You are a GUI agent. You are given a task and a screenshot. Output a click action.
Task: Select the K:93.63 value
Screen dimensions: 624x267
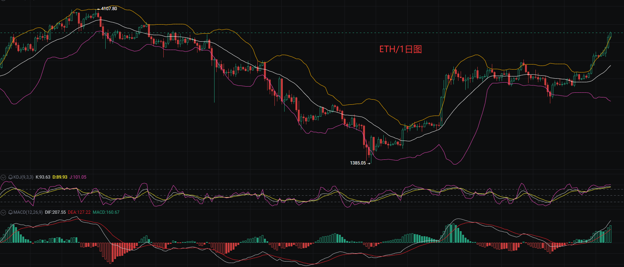[x=43, y=177]
